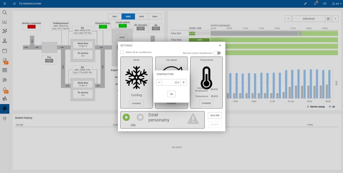
Task: Click the Filter RW1 29.31% work time bar
Action: pyautogui.click(x=199, y=33)
